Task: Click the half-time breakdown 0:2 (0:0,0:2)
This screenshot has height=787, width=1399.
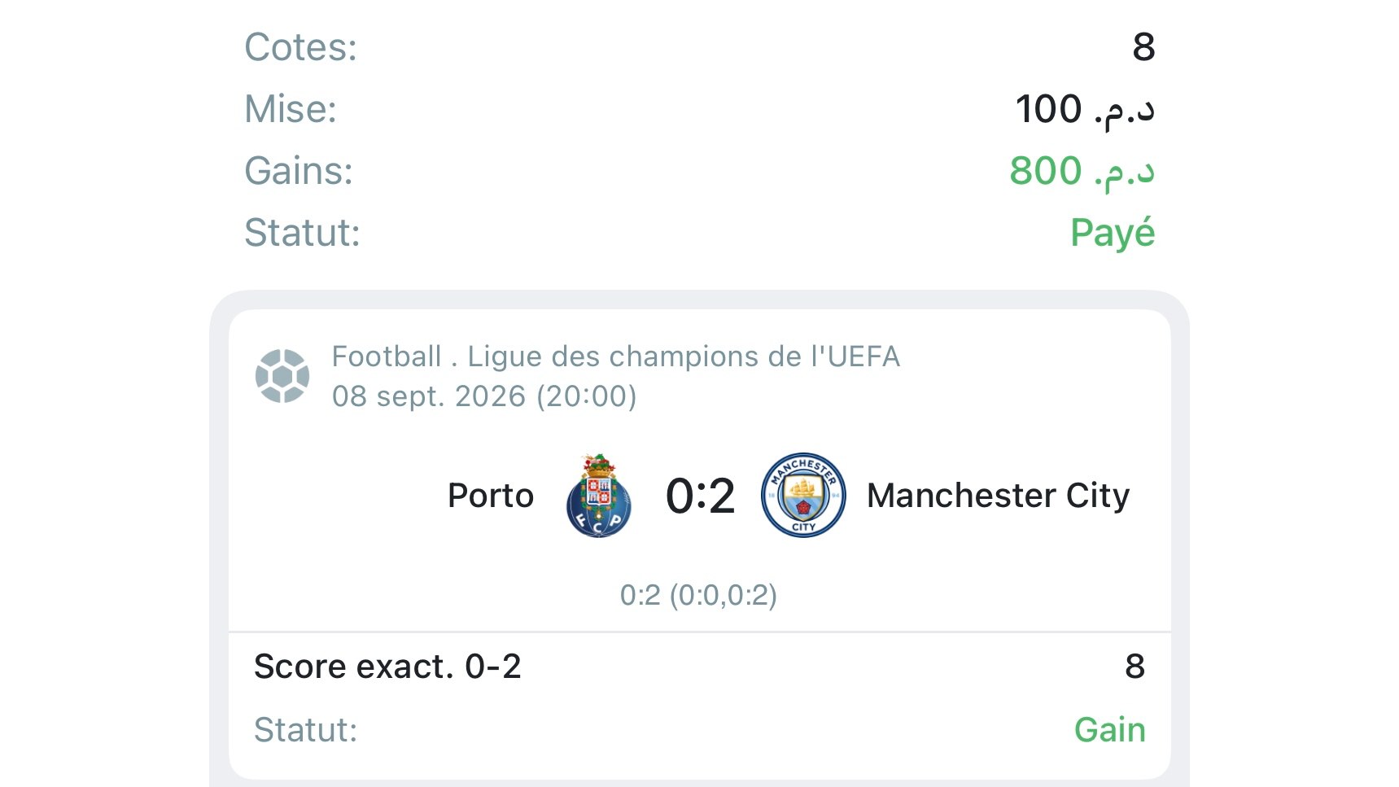Action: point(698,595)
